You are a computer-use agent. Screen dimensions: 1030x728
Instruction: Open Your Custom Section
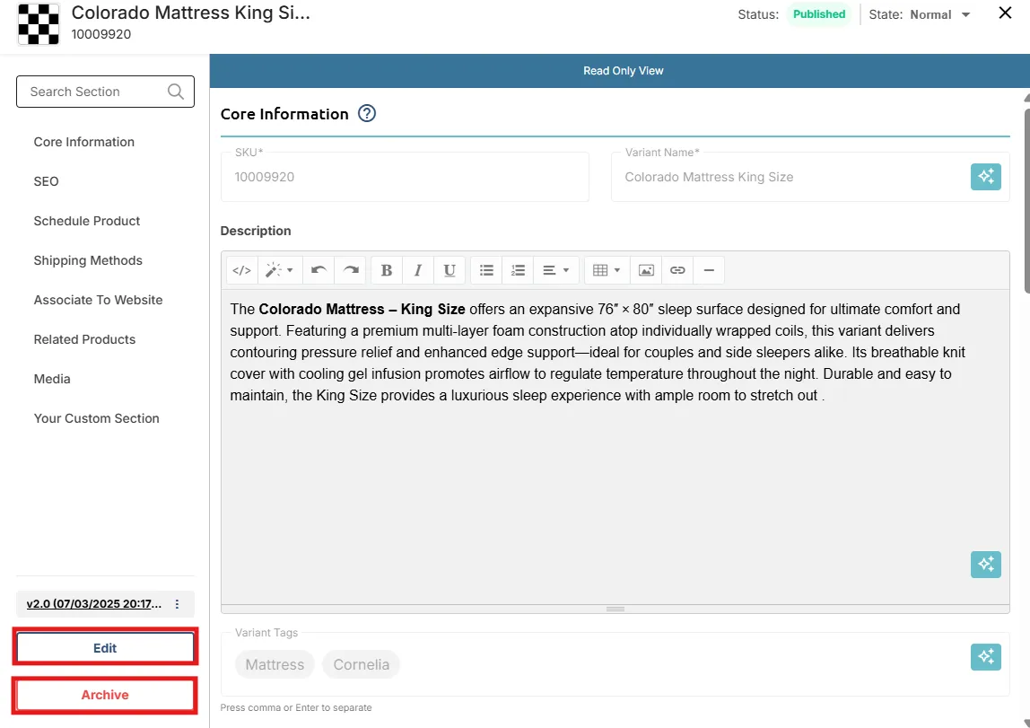tap(97, 418)
